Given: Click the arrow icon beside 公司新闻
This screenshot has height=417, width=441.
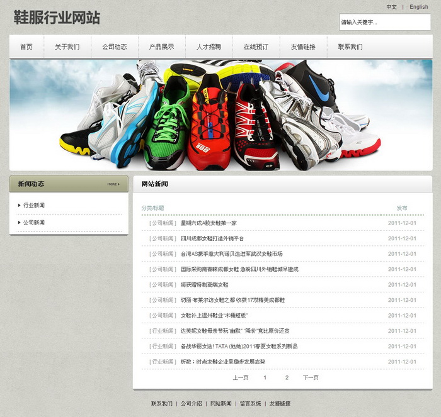Looking at the screenshot, I should pos(19,223).
